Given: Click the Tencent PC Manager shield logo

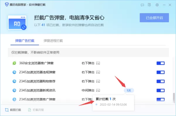Looking at the screenshot, I should (7, 5).
